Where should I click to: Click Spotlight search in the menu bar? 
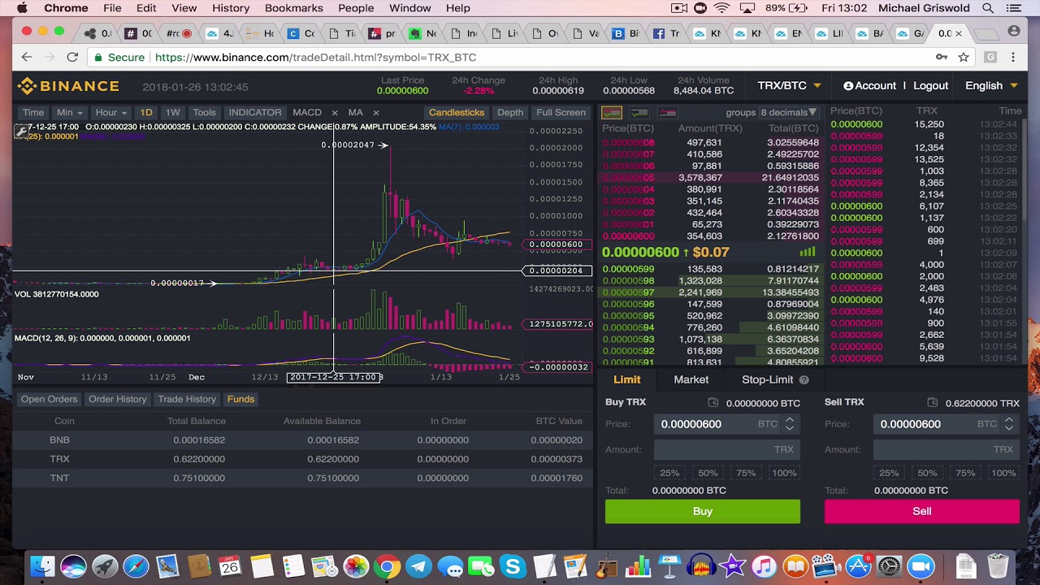coord(988,8)
